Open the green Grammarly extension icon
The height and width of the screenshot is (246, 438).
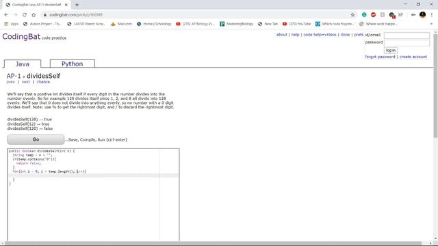click(x=364, y=15)
